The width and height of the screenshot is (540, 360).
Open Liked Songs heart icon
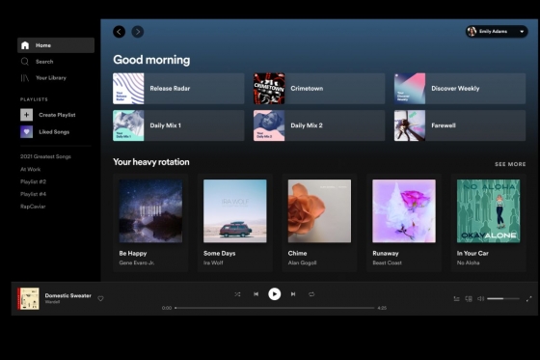tap(27, 131)
